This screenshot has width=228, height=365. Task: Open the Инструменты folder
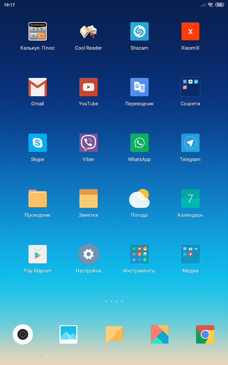click(139, 254)
